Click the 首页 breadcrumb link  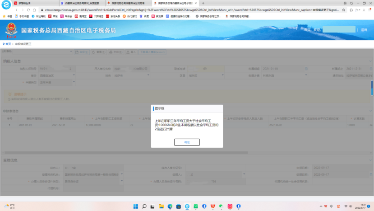(x=8, y=44)
